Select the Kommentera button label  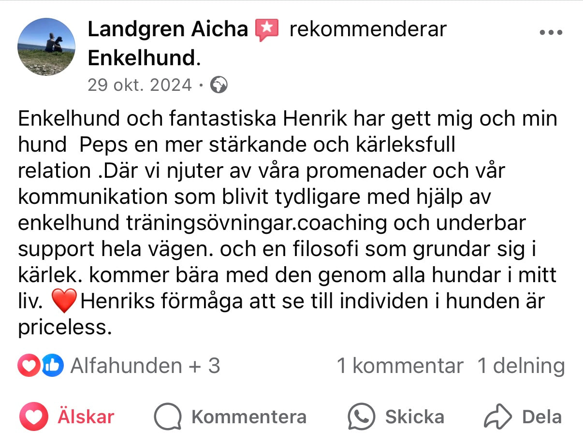click(x=249, y=416)
